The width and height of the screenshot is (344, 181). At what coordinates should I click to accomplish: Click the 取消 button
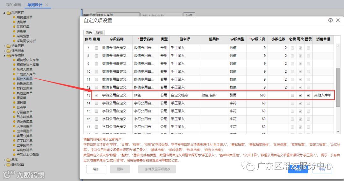322,169
